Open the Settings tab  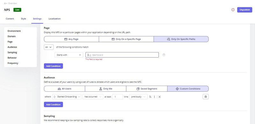tap(37, 19)
